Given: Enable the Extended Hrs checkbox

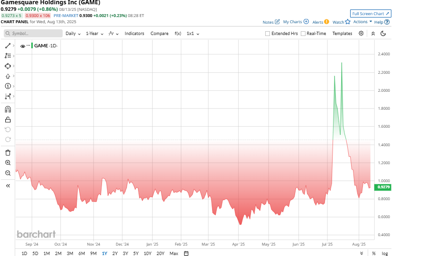Looking at the screenshot, I should pyautogui.click(x=268, y=34).
